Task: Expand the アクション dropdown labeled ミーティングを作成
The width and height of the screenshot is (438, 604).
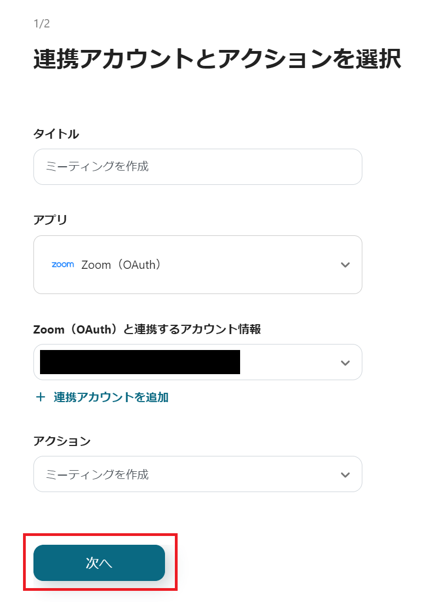Action: (x=197, y=474)
